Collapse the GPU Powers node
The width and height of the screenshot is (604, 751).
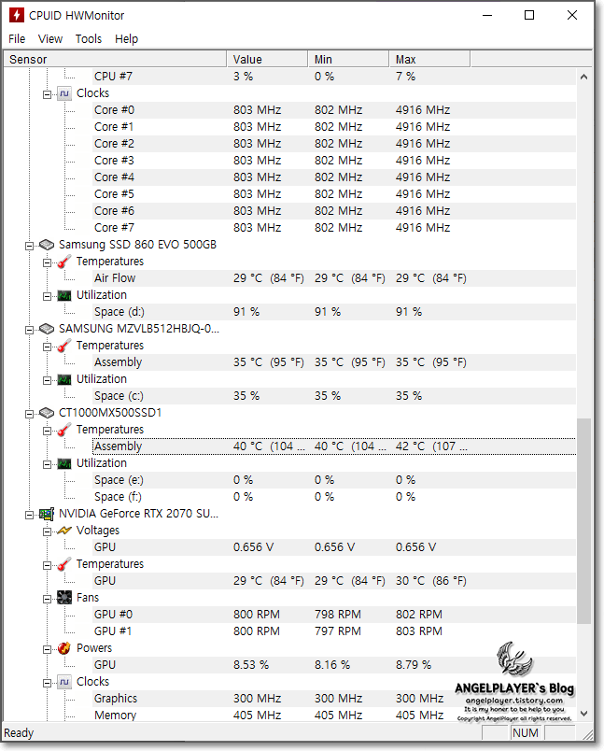click(47, 649)
